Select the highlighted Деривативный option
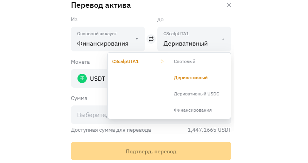The height and width of the screenshot is (163, 308). coord(191,78)
